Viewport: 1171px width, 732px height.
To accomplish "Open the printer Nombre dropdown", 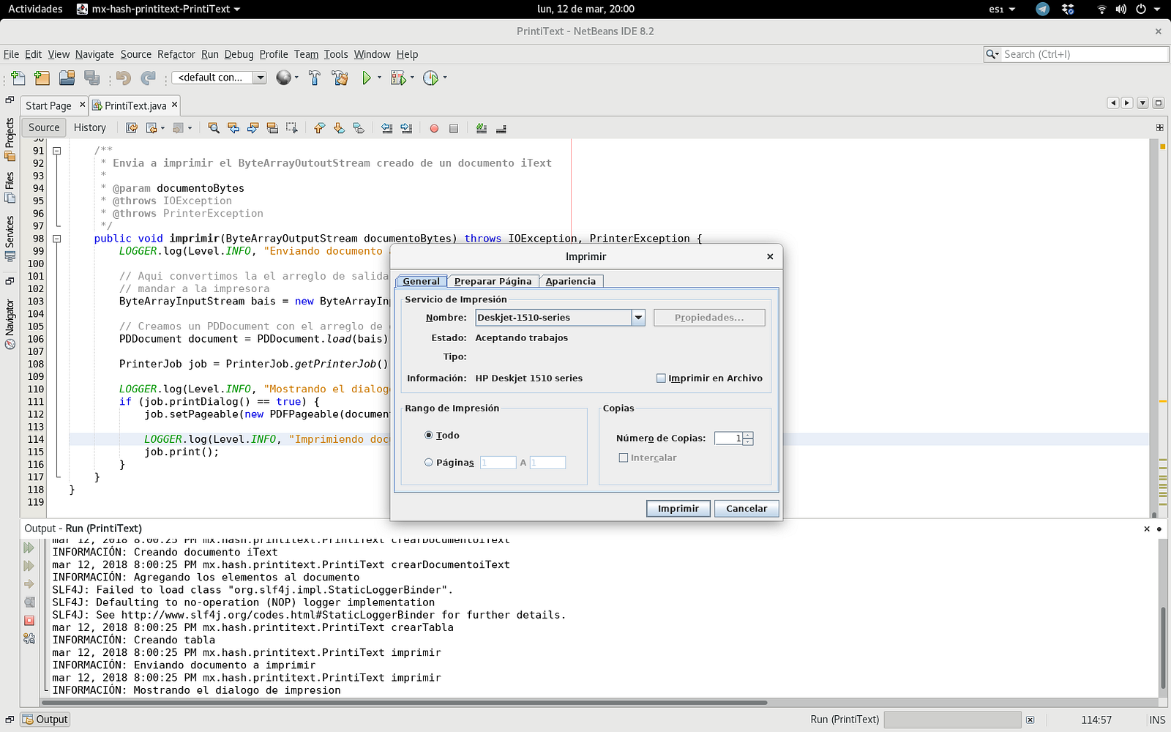I will click(x=638, y=318).
